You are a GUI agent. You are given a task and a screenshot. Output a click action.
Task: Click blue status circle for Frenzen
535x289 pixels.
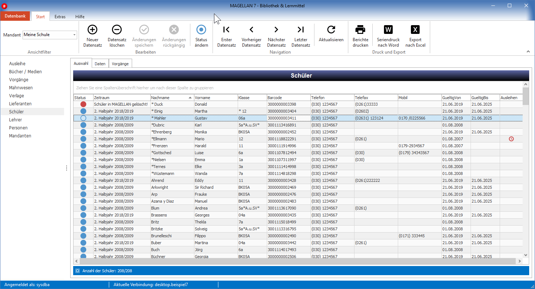coord(83,146)
